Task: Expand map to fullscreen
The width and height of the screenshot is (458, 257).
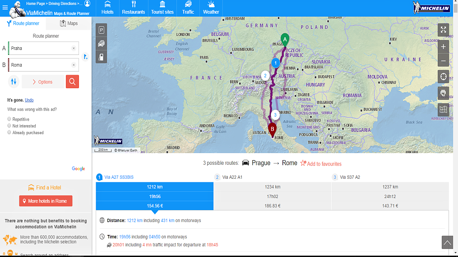Action: pos(443,30)
